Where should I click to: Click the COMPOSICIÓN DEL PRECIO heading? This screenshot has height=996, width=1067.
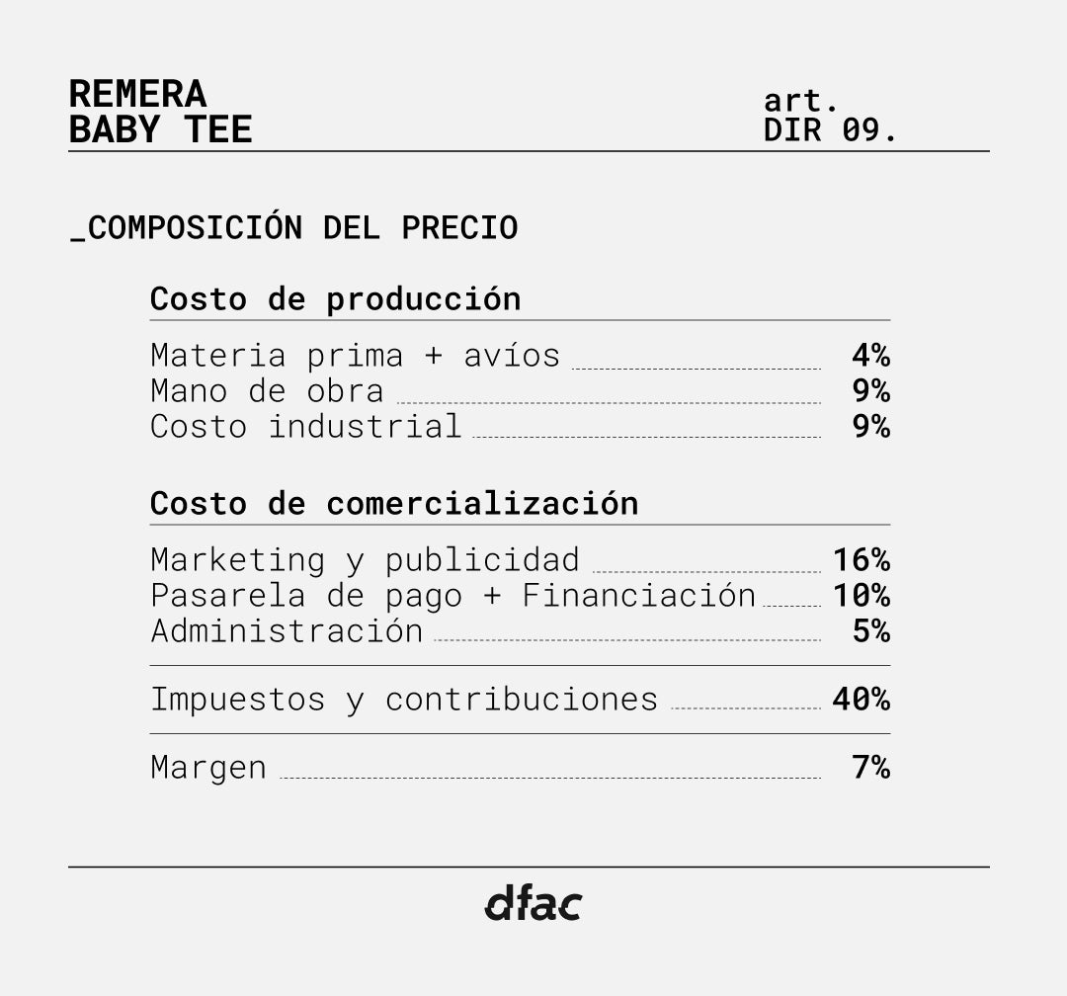[294, 227]
